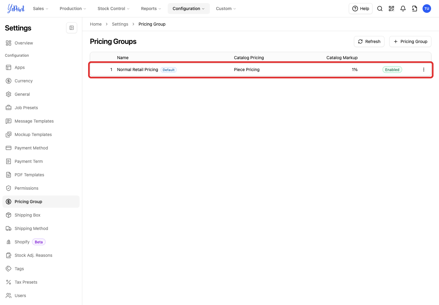Expand the Custom menu
The height and width of the screenshot is (305, 439).
pos(226,9)
